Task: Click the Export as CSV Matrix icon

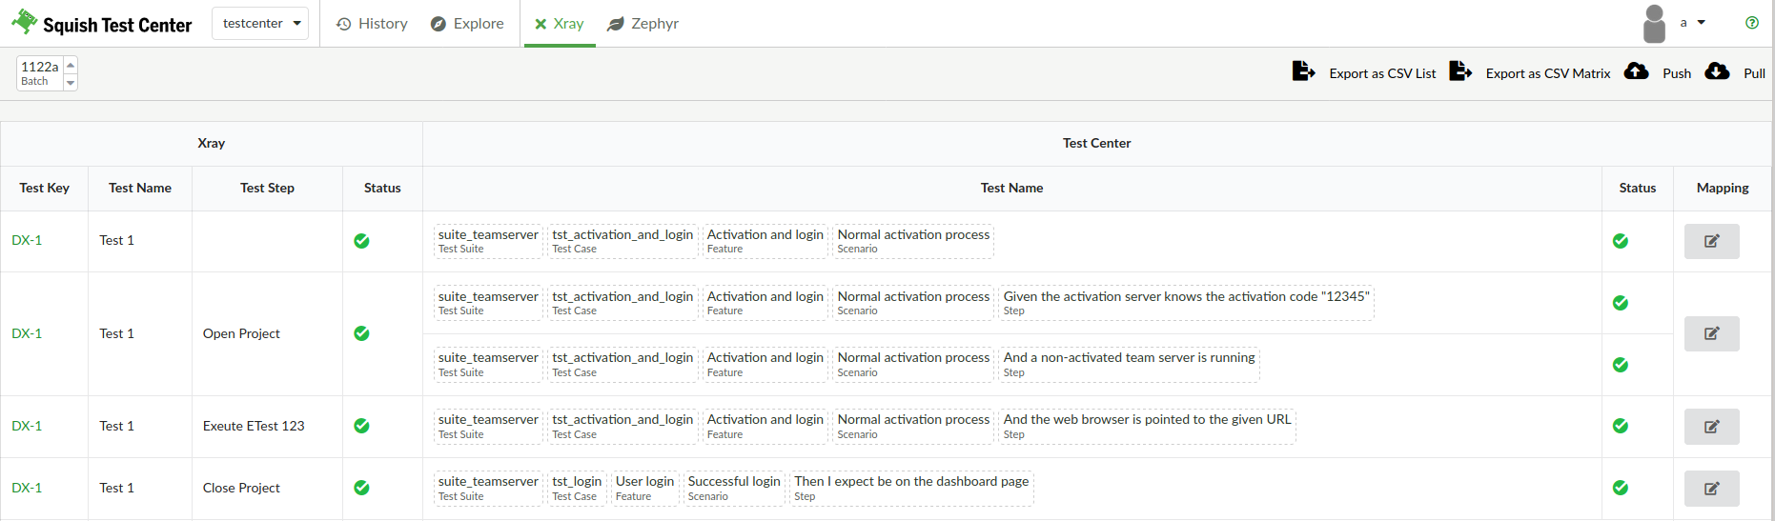Action: point(1460,71)
